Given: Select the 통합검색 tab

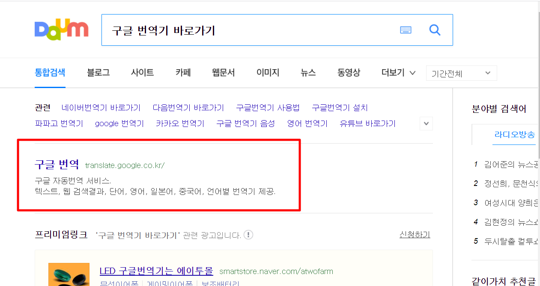Looking at the screenshot, I should click(50, 72).
